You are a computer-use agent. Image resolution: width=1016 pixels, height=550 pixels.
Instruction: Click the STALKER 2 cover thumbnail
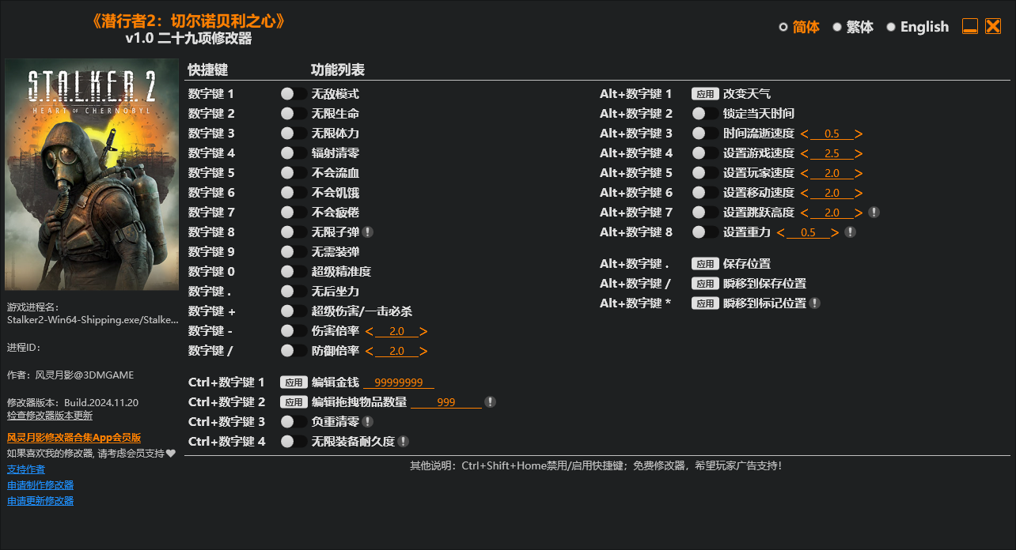click(91, 174)
